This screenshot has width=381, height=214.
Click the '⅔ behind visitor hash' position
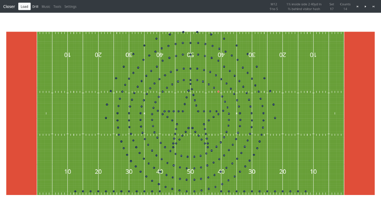[x=304, y=9]
